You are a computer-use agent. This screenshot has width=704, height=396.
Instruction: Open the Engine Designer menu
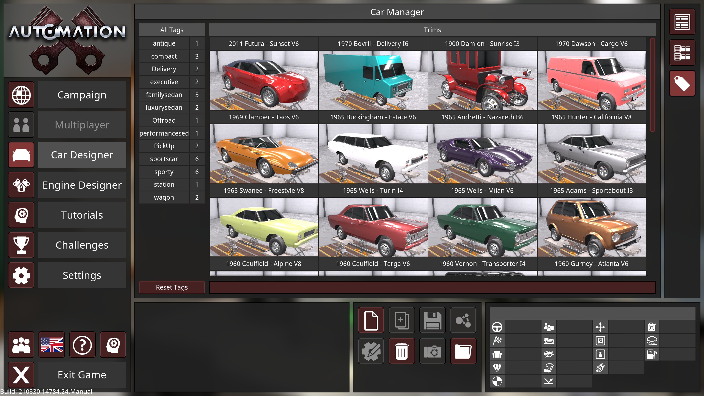coord(82,185)
